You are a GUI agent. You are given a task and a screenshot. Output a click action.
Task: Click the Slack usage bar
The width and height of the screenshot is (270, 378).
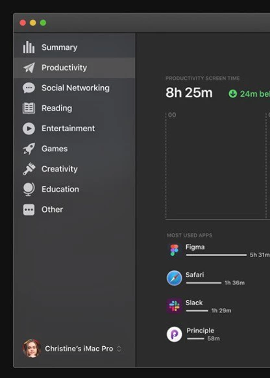tap(197, 310)
